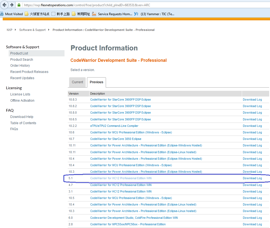Image resolution: width=270 pixels, height=228 pixels.
Task: Open Download Log for version 10.7
Action: (252, 139)
